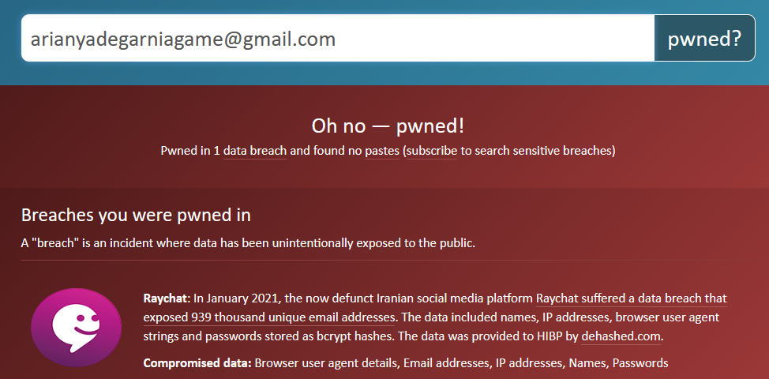Click the "pwned?" search button
The height and width of the screenshot is (379, 769).
704,38
